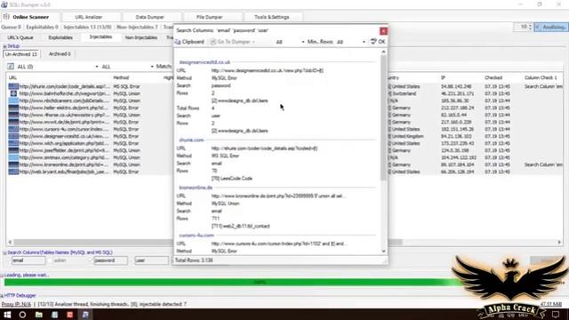Click the SQLi Dumper taskbar icon
The height and width of the screenshot is (320, 569).
pyautogui.click(x=85, y=314)
